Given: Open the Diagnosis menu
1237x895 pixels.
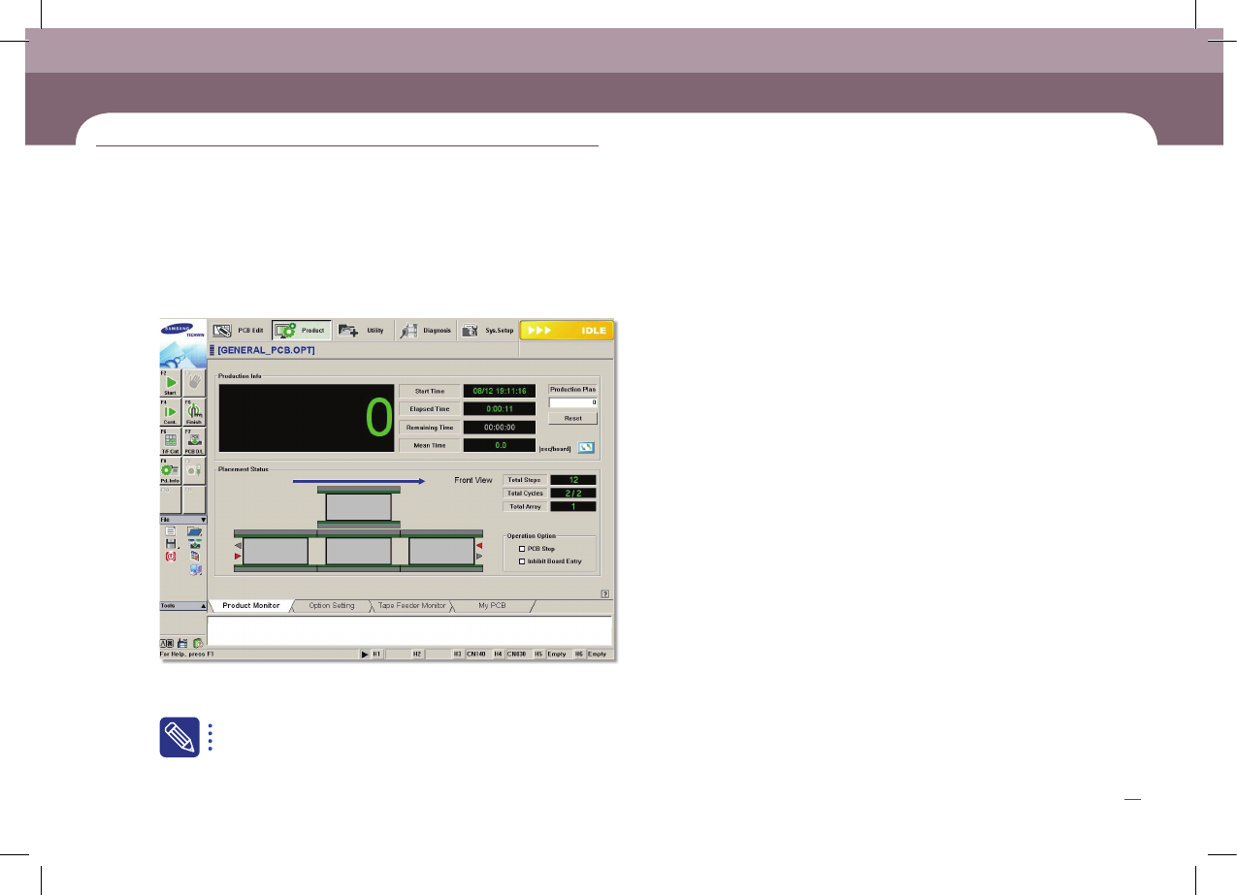Looking at the screenshot, I should (x=426, y=331).
